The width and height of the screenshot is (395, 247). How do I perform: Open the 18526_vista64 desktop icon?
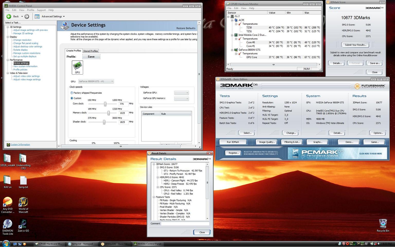(x=7, y=160)
